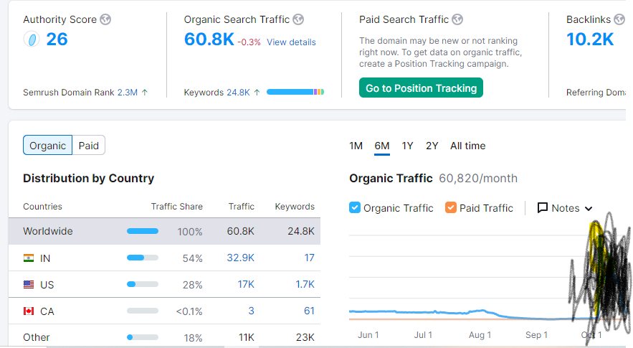Screen dimensions: 633x348
Task: Click globe icon next to Organic Search Traffic
Action: tap(298, 19)
